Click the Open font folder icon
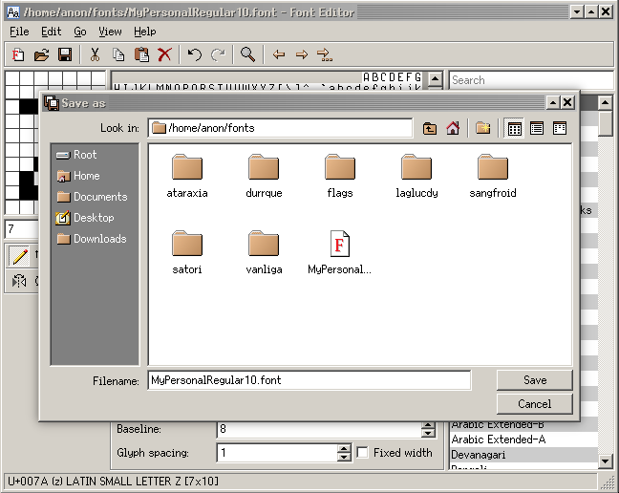 pos(42,55)
